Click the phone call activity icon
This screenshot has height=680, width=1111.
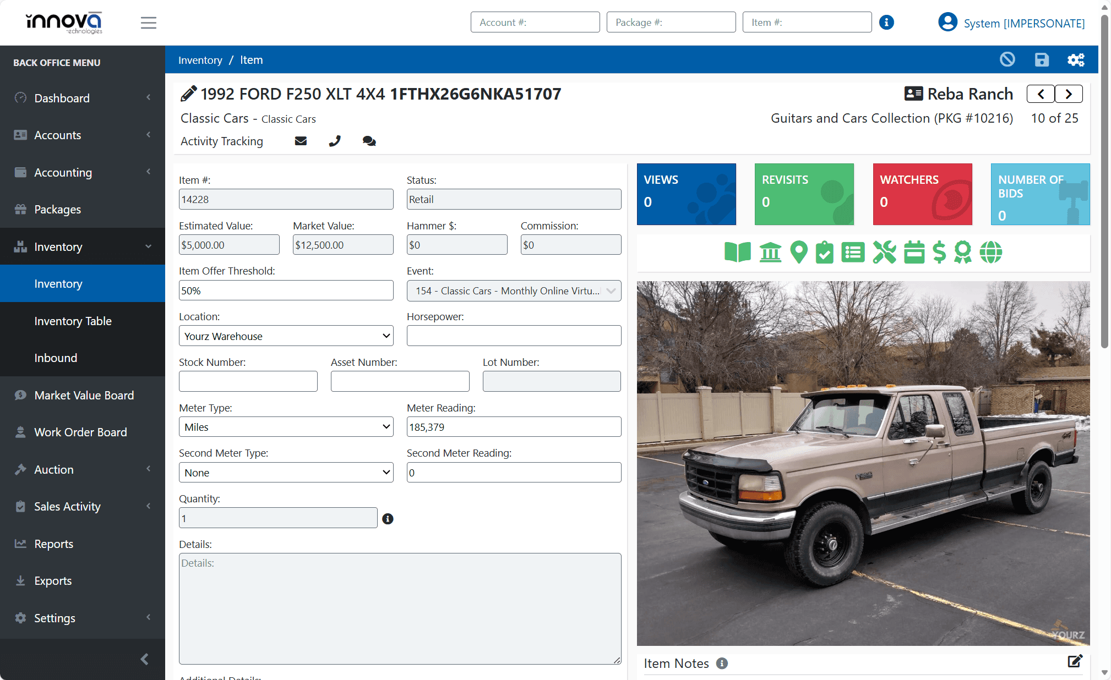(335, 141)
